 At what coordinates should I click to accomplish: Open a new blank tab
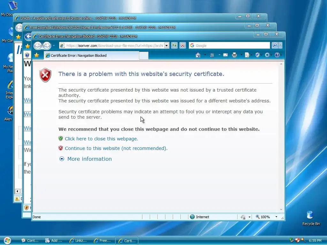pos(143,56)
